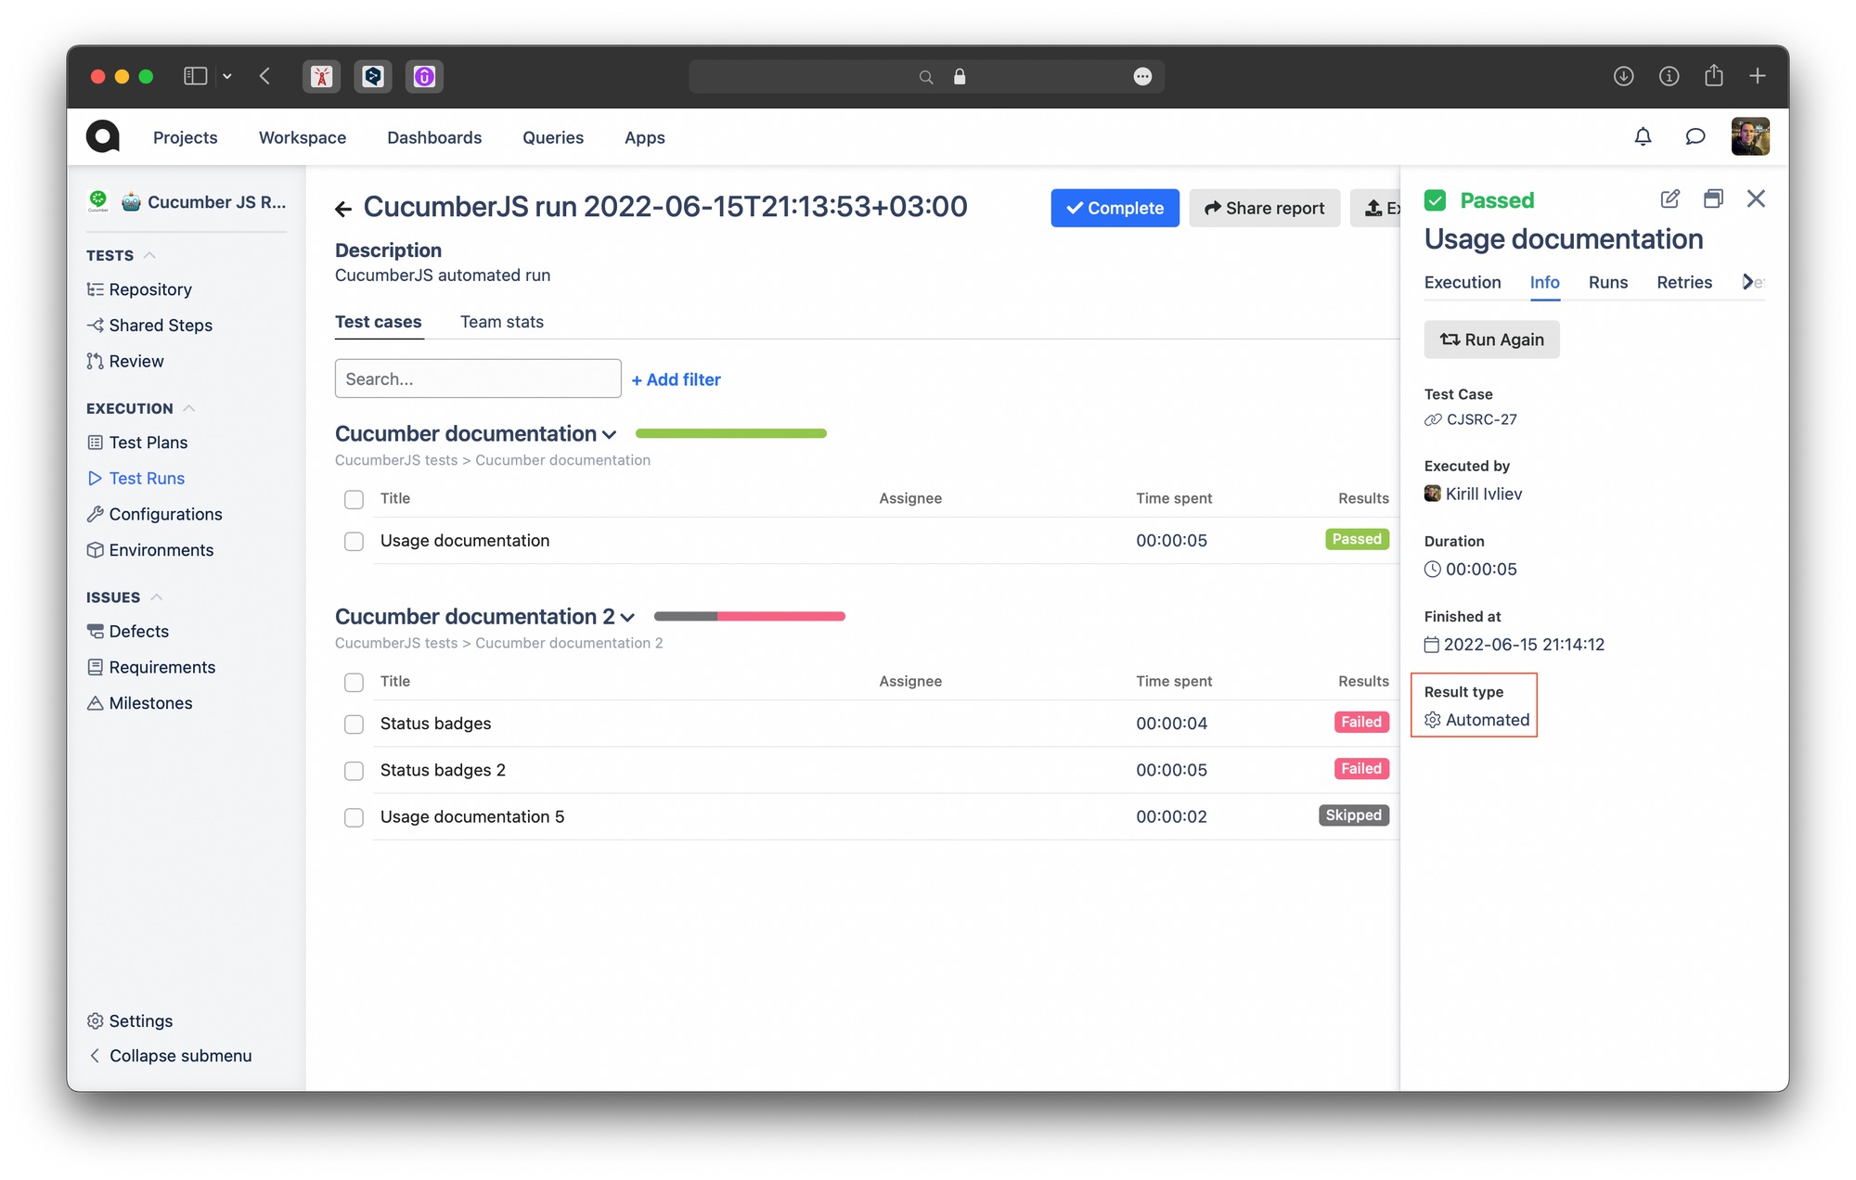Click the Qase logo home icon
The height and width of the screenshot is (1180, 1856).
(x=103, y=137)
